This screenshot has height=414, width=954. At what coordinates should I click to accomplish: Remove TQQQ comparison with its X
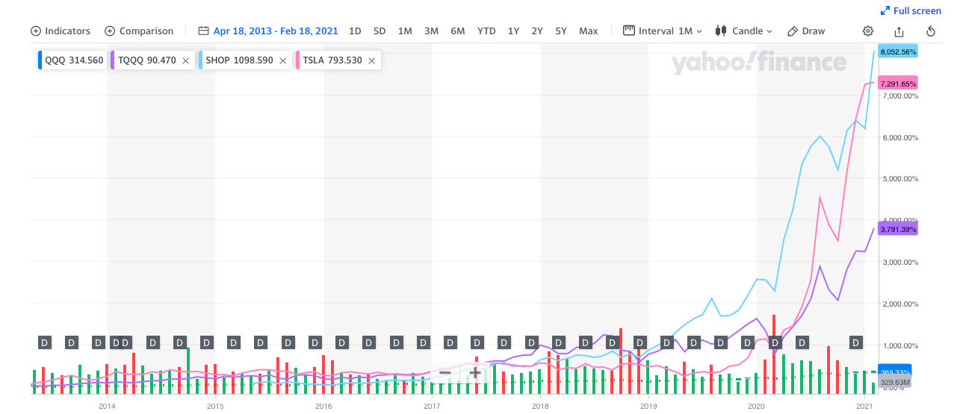(185, 60)
